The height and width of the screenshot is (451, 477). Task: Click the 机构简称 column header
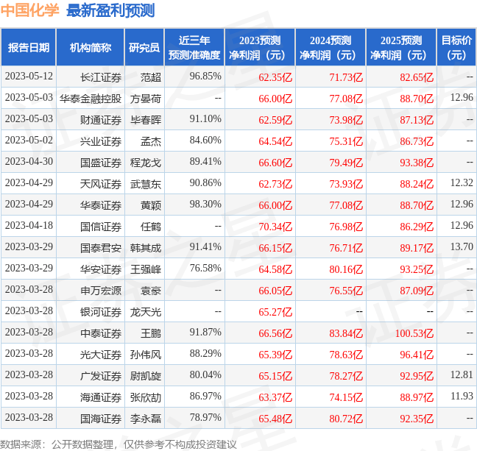[x=90, y=48]
